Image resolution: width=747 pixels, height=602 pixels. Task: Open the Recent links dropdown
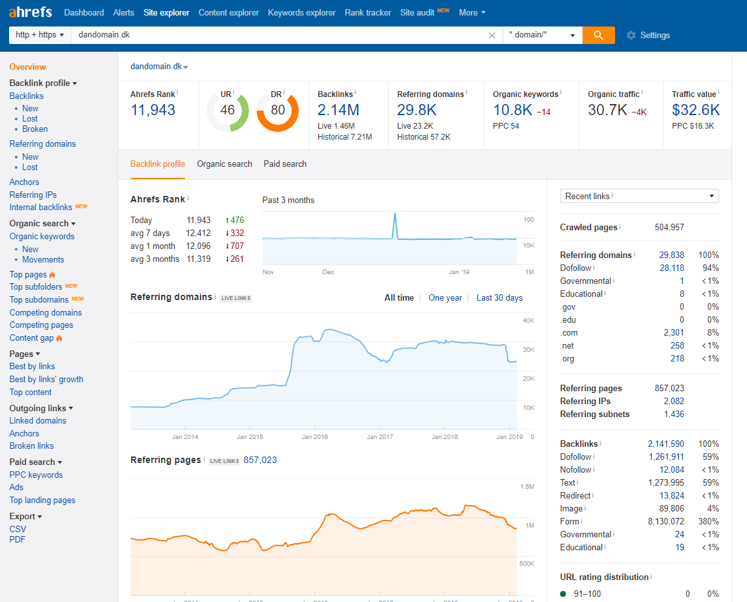pos(640,196)
